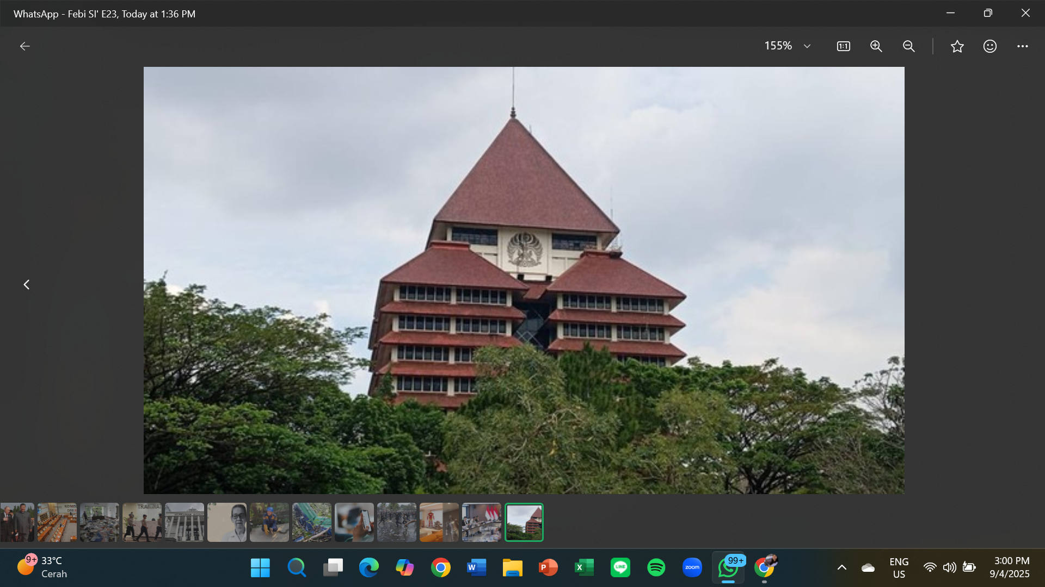The width and height of the screenshot is (1045, 587).
Task: Star this image as favorite
Action: [x=957, y=46]
